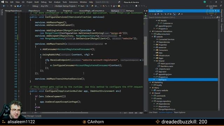Pin the Solution Explorer panel

pyautogui.click(x=216, y=11)
